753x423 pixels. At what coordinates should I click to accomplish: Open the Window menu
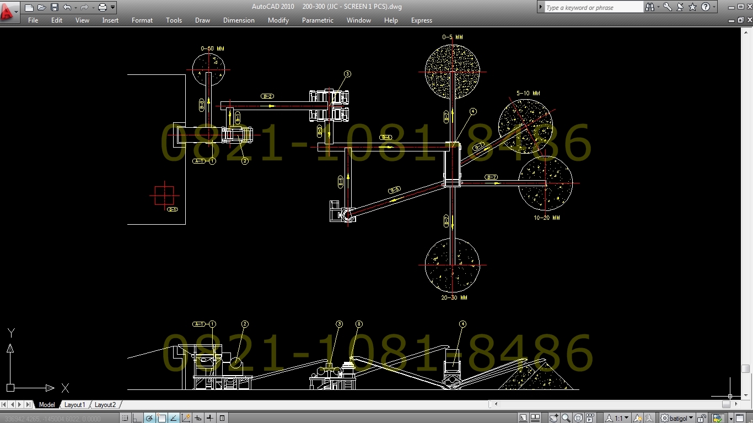(359, 20)
